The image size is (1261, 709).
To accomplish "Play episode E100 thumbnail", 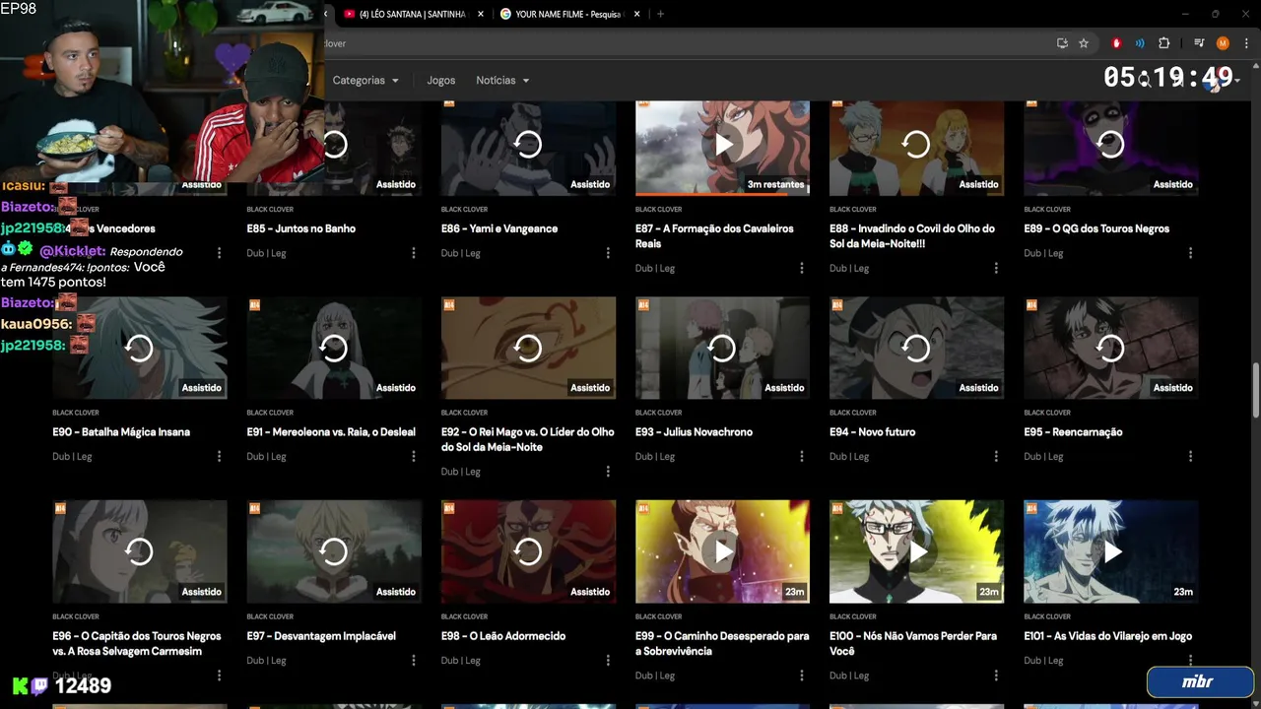I will (x=917, y=551).
